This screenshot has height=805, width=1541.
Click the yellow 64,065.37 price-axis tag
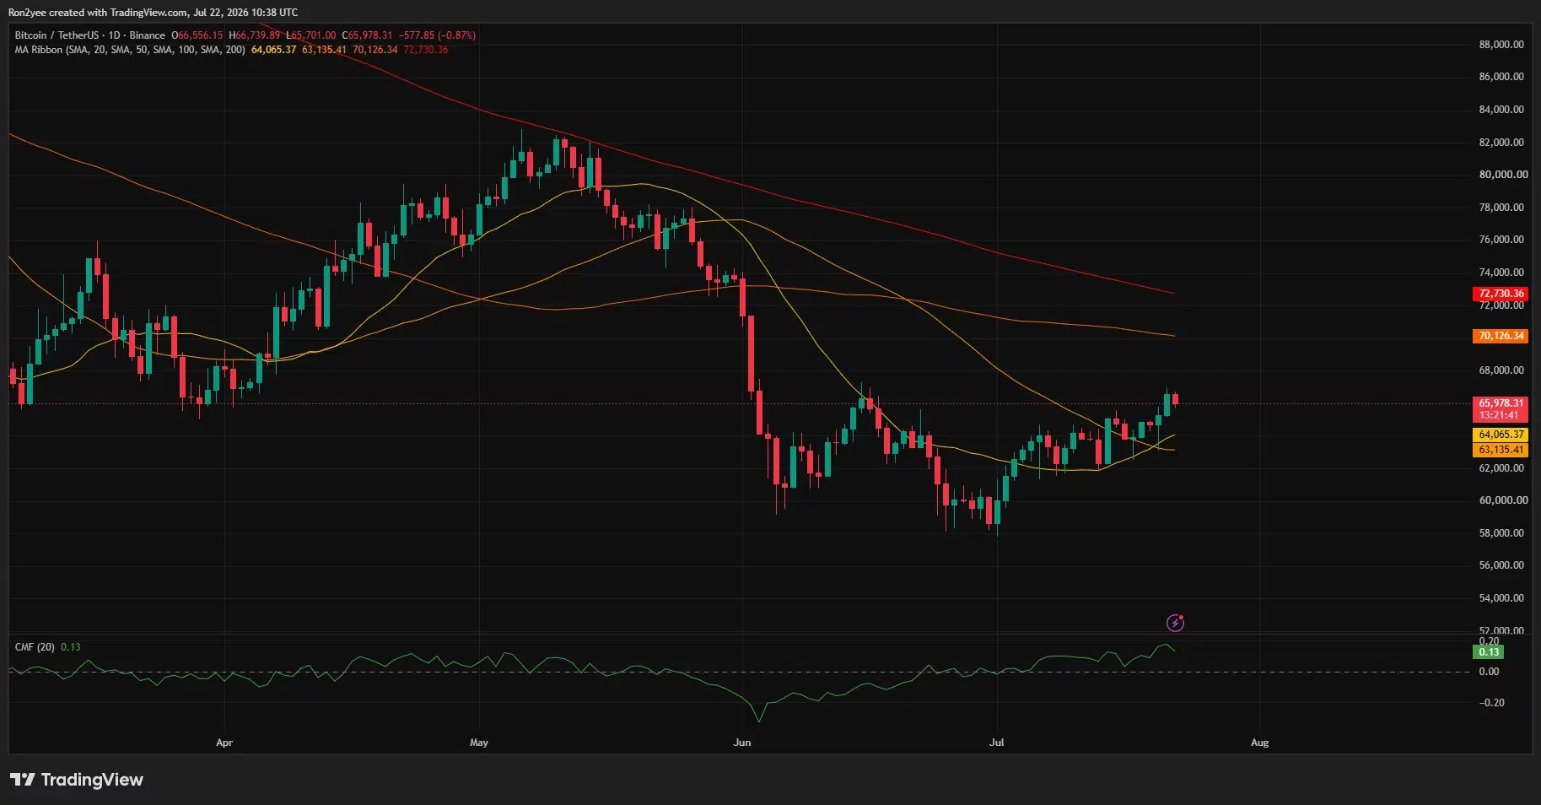click(x=1501, y=435)
